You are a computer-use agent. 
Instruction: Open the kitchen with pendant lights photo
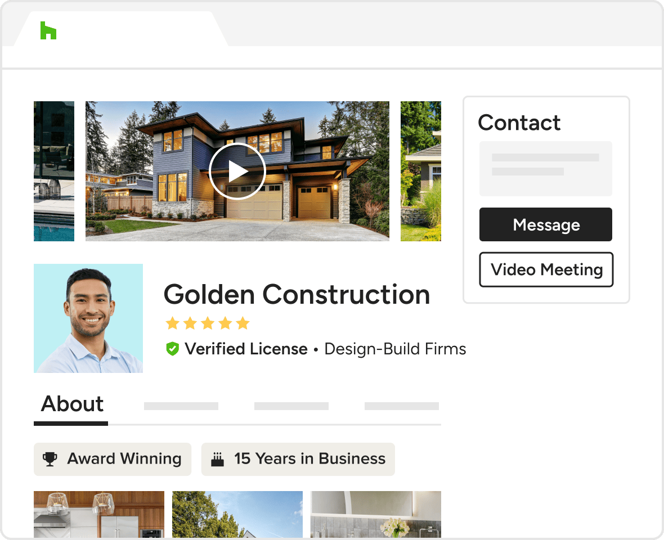point(99,514)
